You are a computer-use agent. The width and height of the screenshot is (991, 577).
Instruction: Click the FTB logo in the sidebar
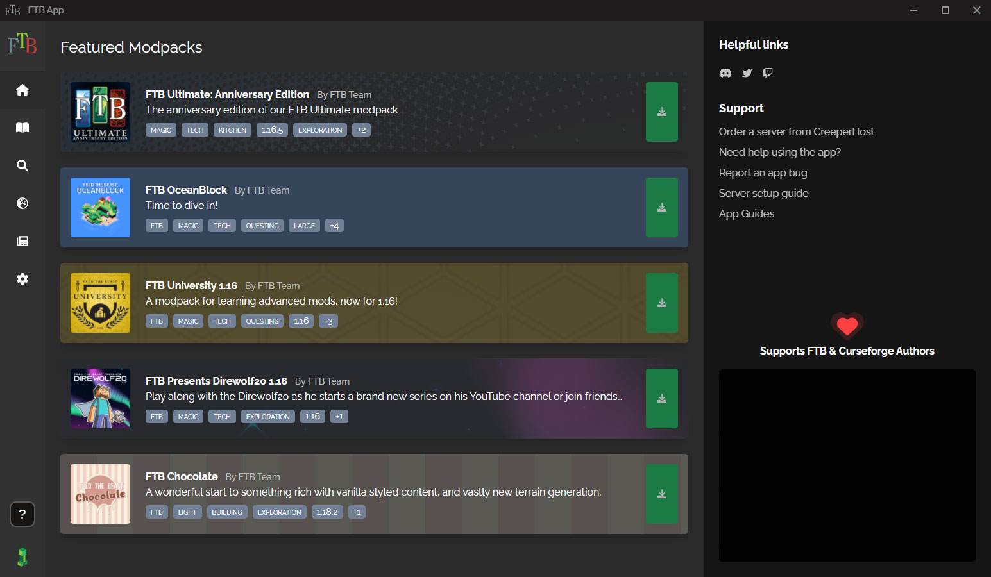coord(22,44)
